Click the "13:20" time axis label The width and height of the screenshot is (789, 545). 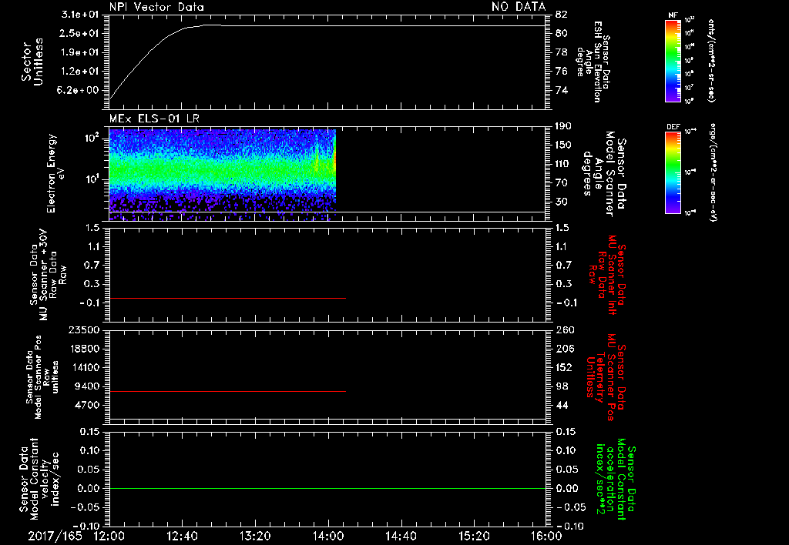(x=255, y=536)
